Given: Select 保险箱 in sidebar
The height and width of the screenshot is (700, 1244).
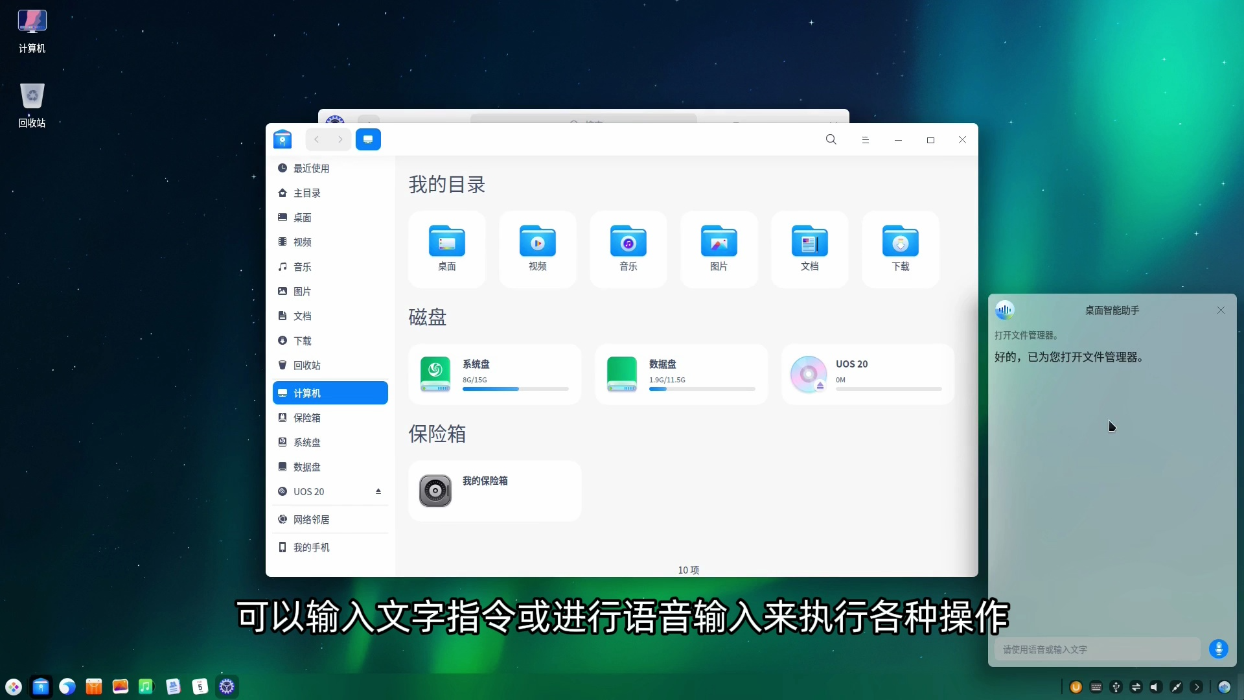Looking at the screenshot, I should pos(330,417).
